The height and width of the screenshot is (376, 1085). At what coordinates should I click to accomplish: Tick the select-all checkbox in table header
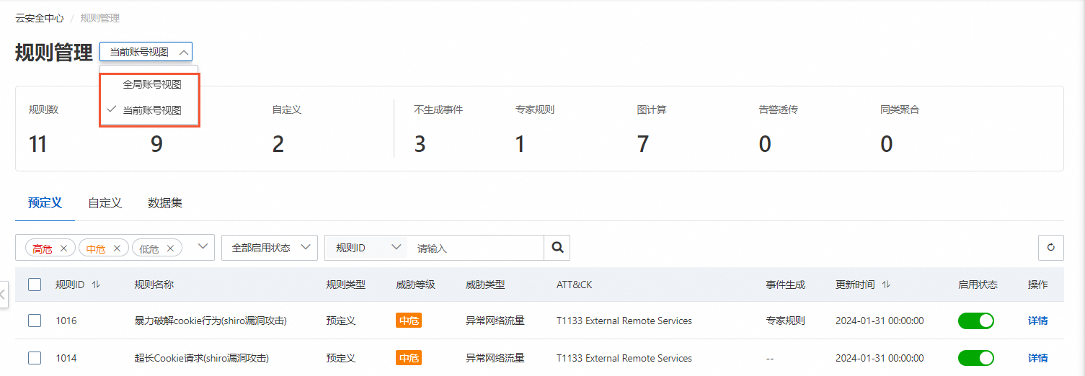[35, 285]
